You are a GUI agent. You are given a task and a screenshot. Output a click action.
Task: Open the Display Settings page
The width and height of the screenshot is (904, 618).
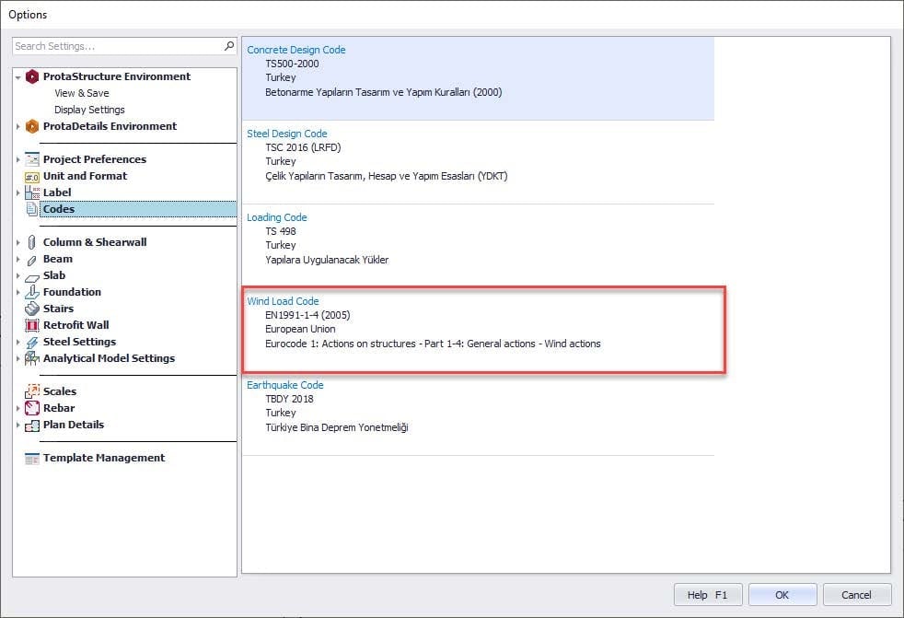[89, 110]
